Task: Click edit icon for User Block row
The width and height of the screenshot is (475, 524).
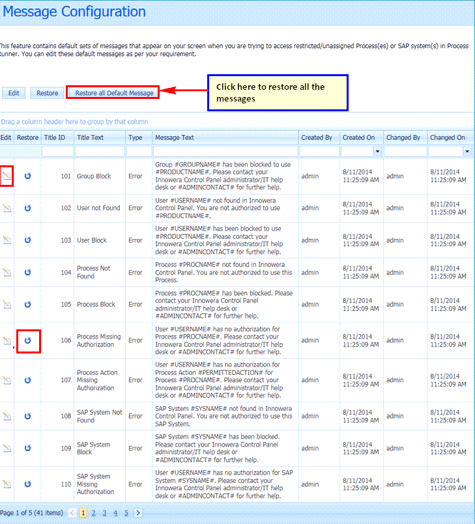Action: click(7, 240)
